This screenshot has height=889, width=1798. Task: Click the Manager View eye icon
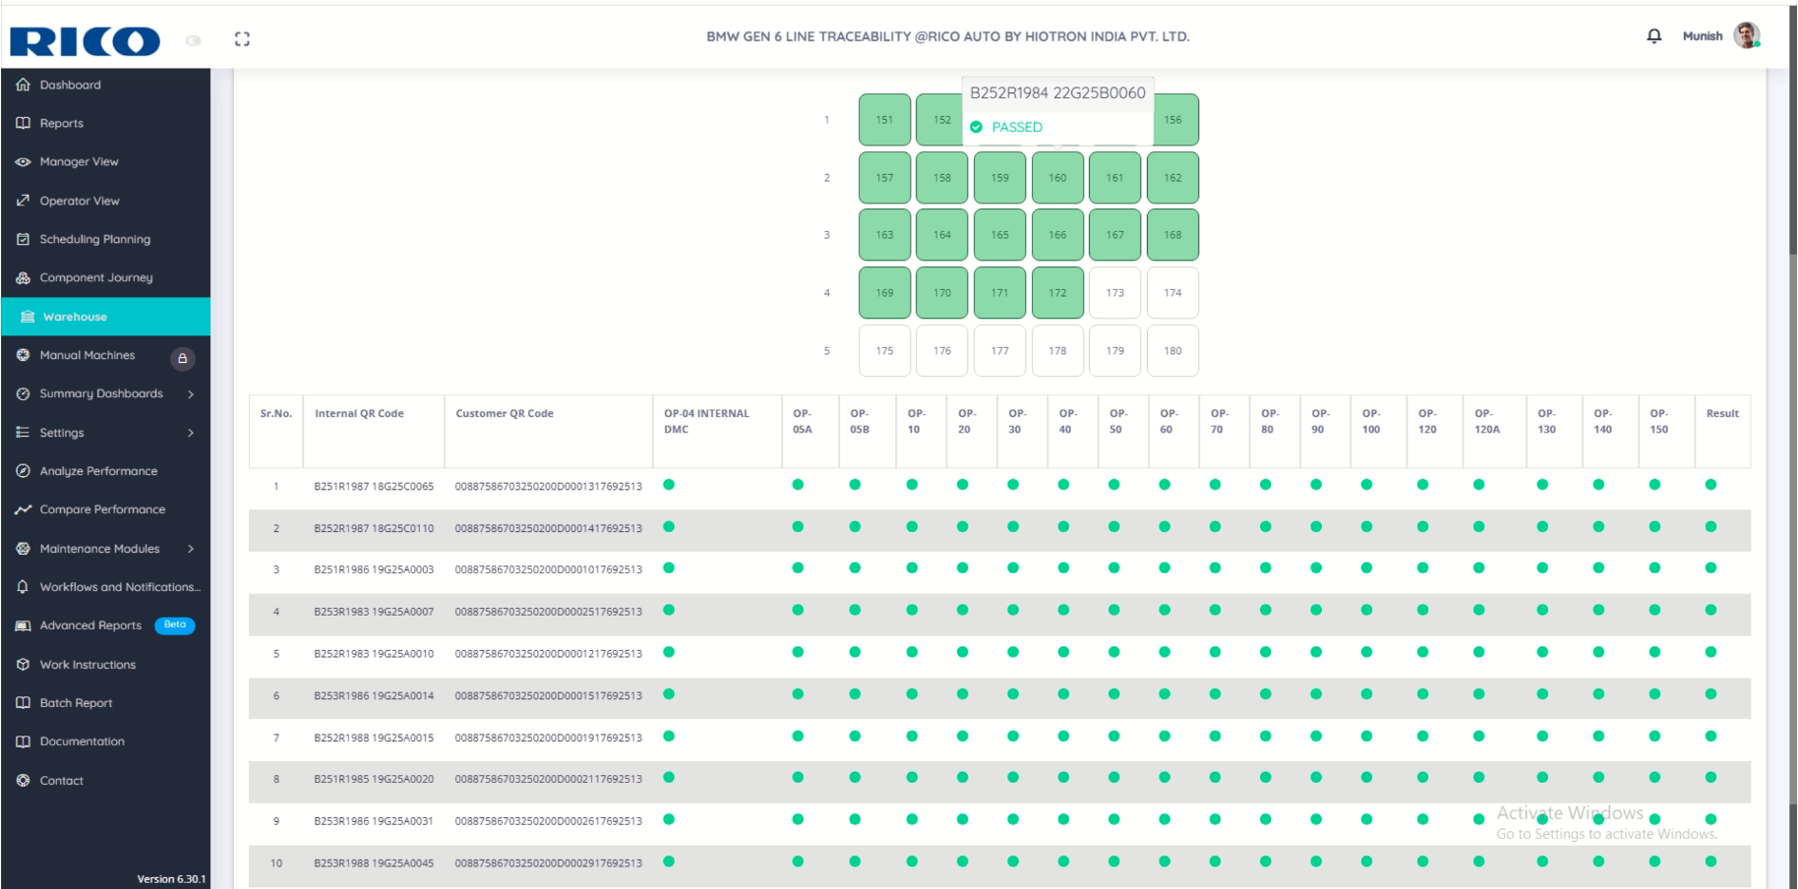23,161
